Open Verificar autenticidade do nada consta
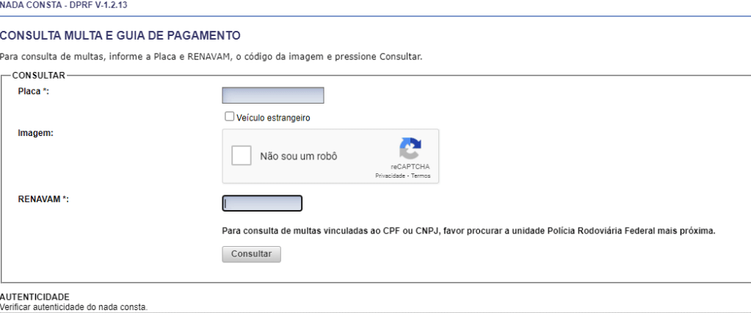The height and width of the screenshot is (313, 751). click(x=73, y=307)
